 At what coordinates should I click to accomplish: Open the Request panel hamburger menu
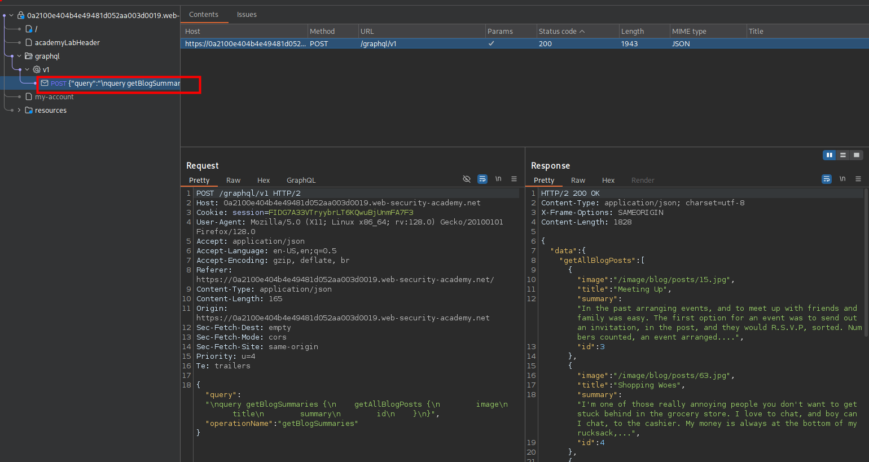pos(514,179)
